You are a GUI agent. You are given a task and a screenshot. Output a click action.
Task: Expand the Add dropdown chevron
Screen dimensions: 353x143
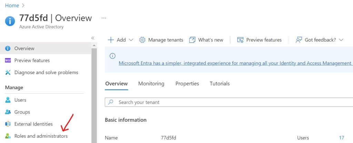pyautogui.click(x=131, y=40)
